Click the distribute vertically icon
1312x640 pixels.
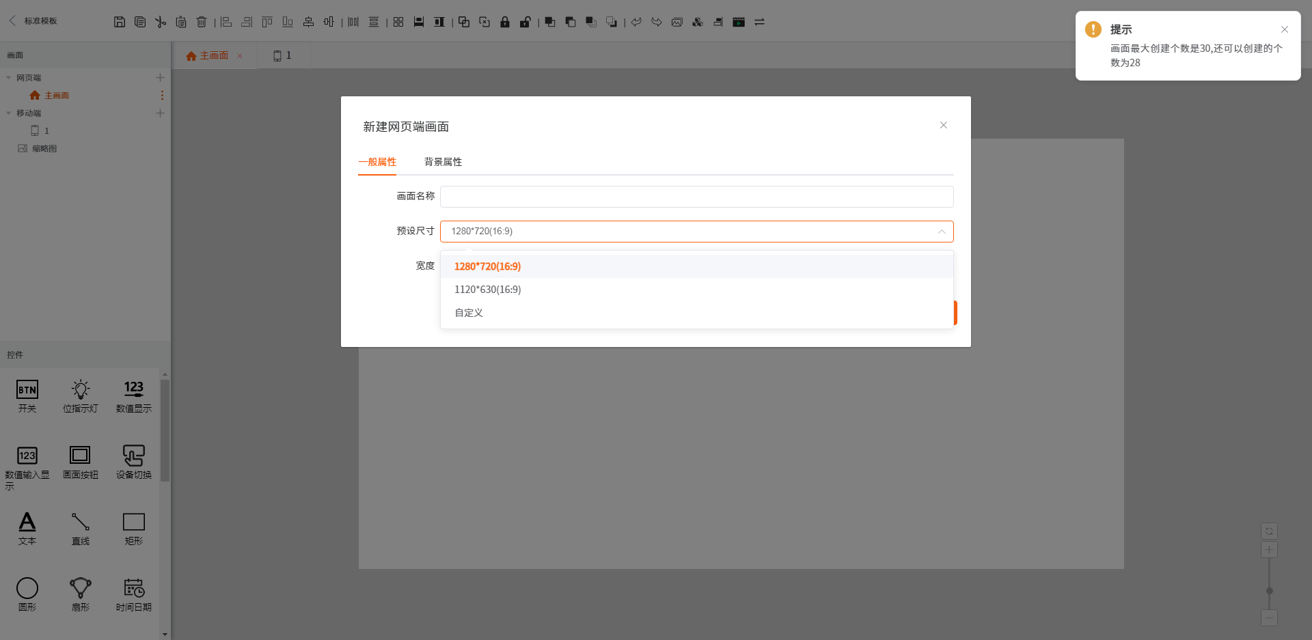(x=374, y=22)
